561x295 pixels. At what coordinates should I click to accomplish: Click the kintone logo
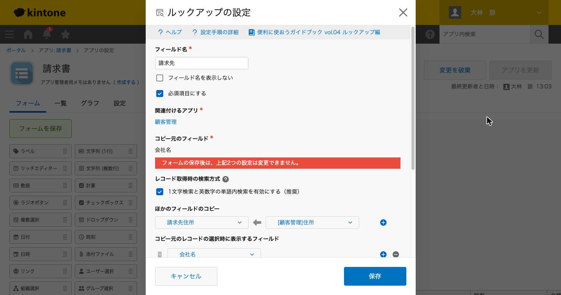[39, 12]
